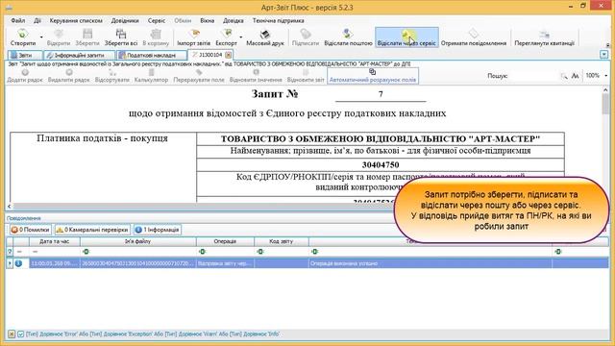
Task: Click the horizontal scrollbar left arrow
Action: 9,206
